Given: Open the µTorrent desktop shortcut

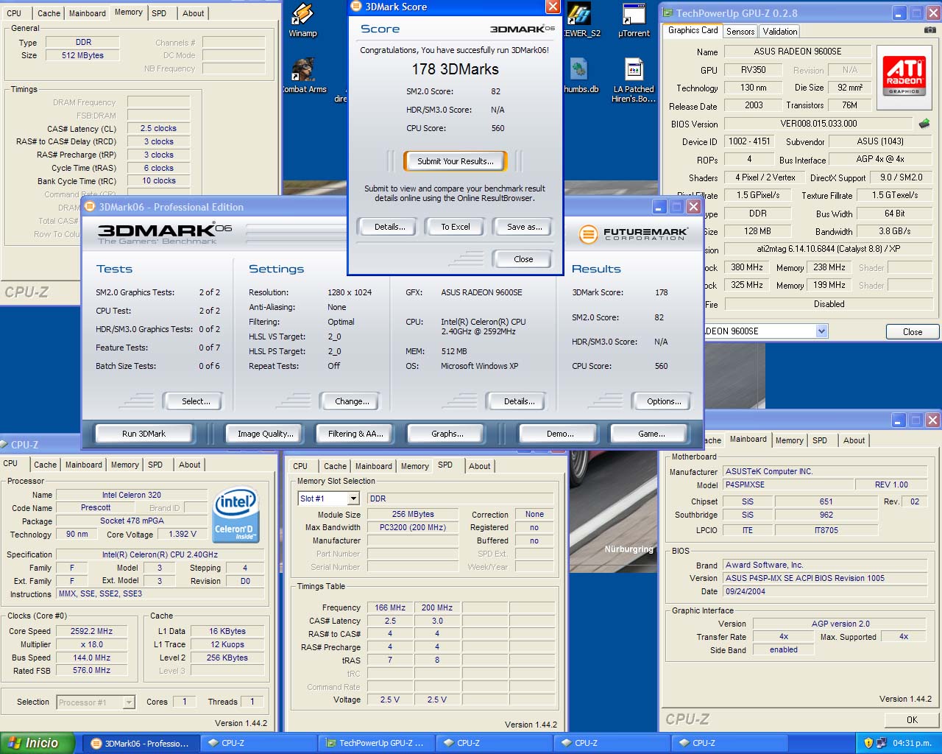Looking at the screenshot, I should [634, 21].
